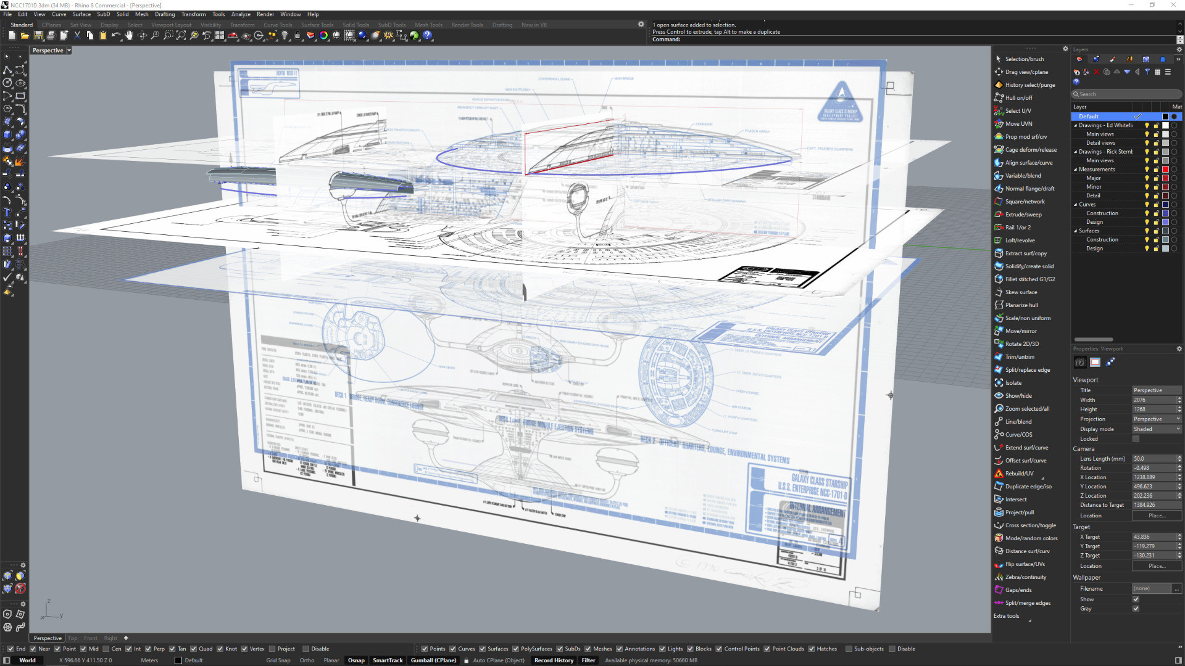The image size is (1185, 666).
Task: Open the Analyze menu
Action: pyautogui.click(x=241, y=14)
